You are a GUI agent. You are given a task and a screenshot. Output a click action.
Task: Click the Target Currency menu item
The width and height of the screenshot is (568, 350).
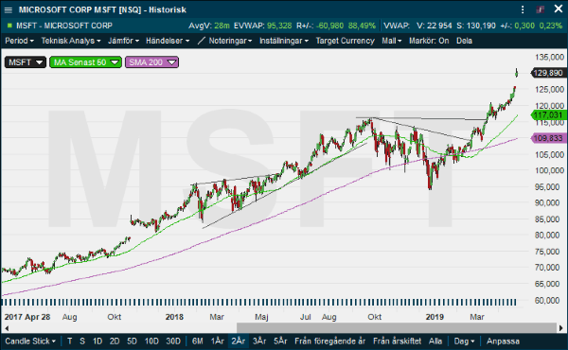pos(345,41)
